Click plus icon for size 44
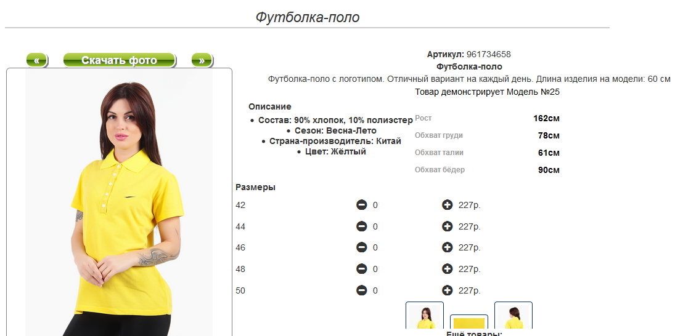The image size is (683, 336). (448, 226)
